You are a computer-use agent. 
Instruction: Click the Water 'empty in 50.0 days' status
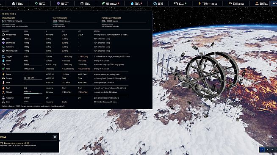click(102, 61)
